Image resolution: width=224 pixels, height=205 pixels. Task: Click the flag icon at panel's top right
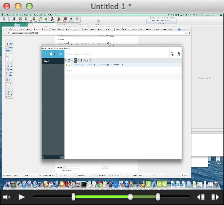click(179, 54)
